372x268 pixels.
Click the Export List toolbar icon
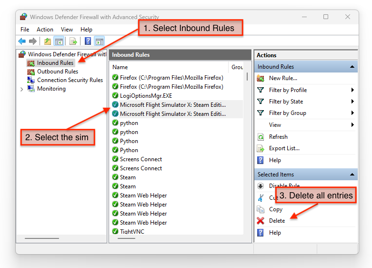click(x=73, y=41)
